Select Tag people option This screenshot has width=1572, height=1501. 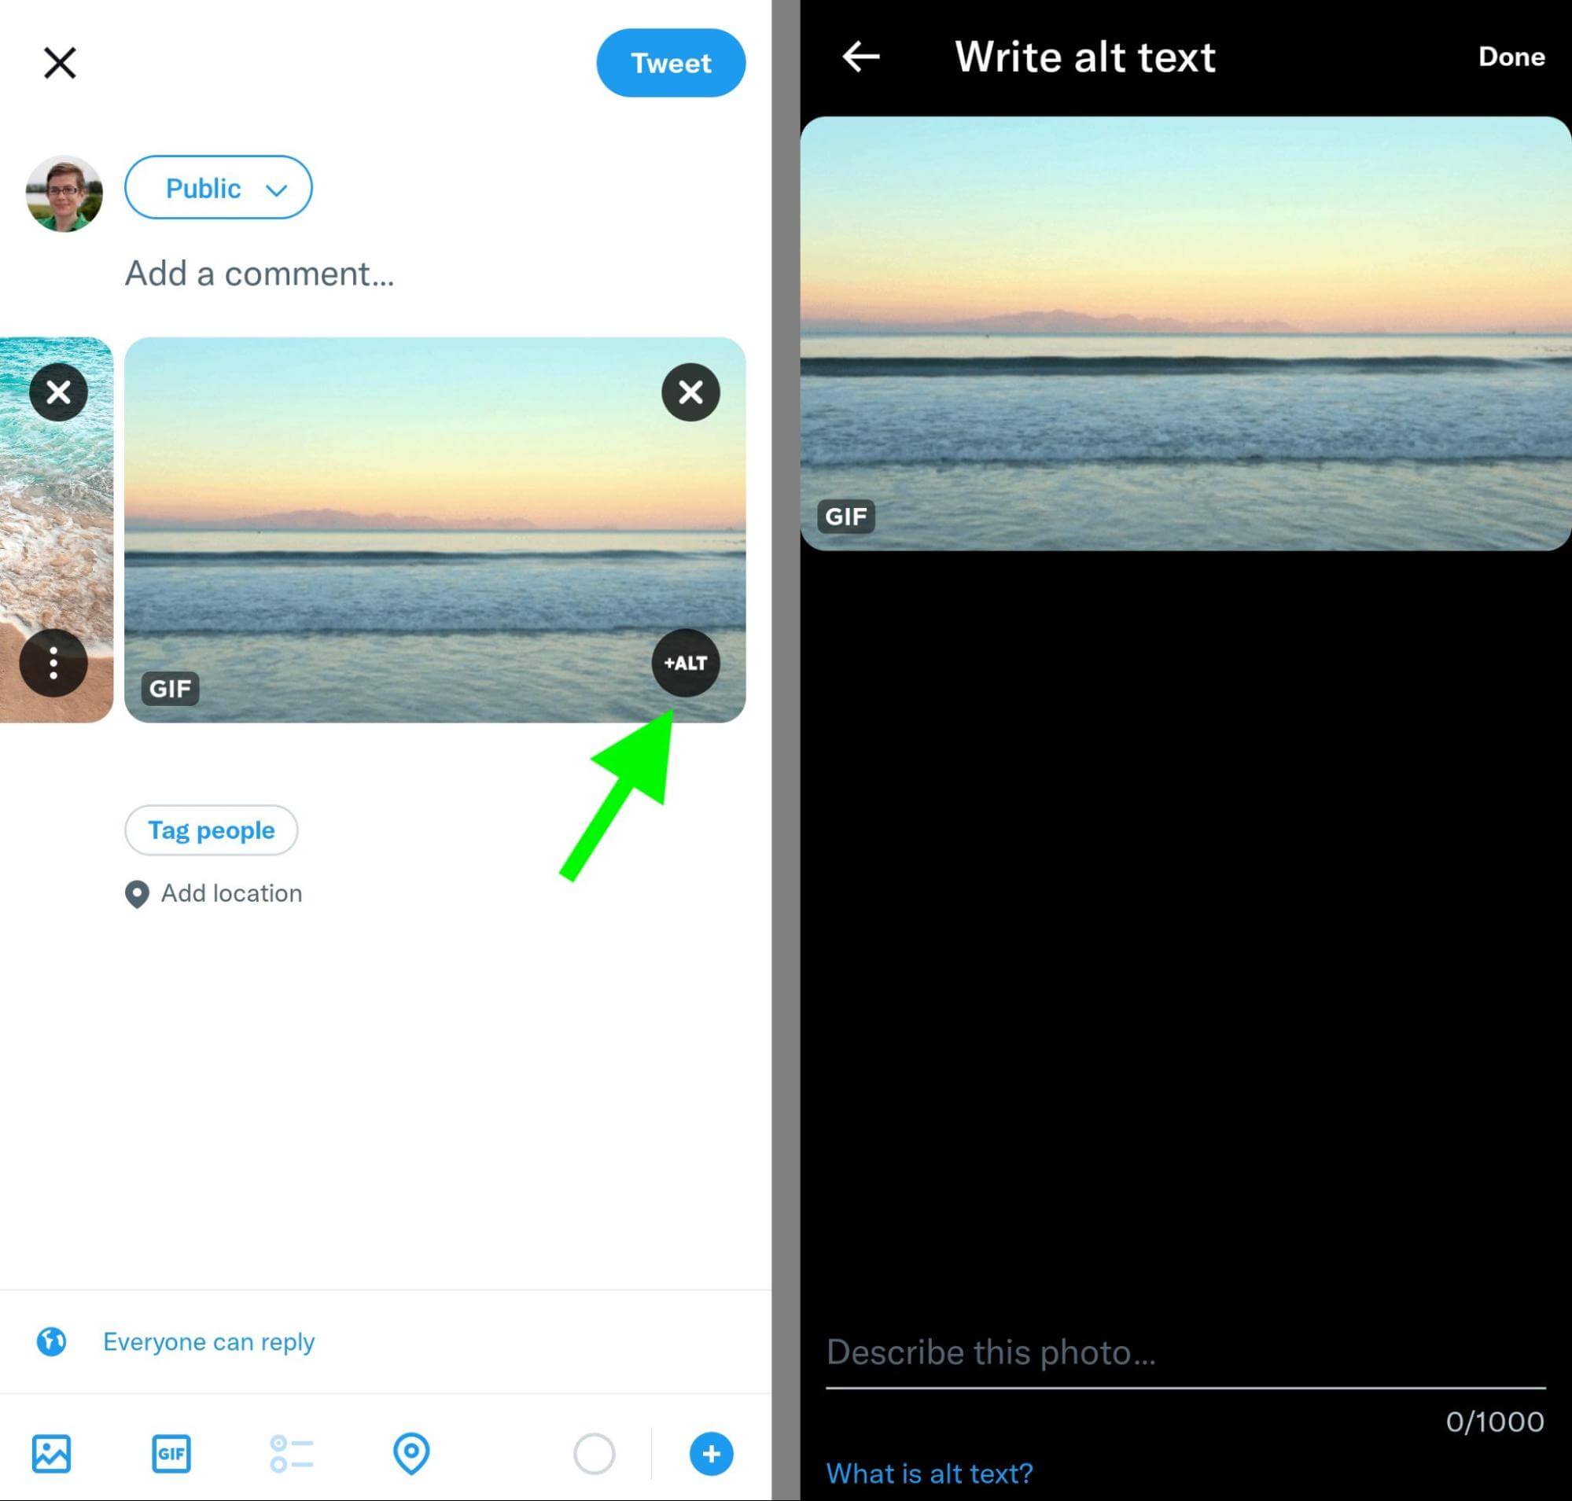coord(212,830)
